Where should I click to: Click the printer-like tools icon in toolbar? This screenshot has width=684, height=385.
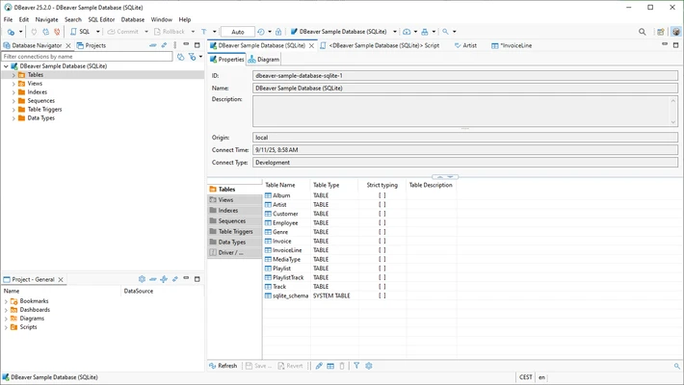coord(425,32)
